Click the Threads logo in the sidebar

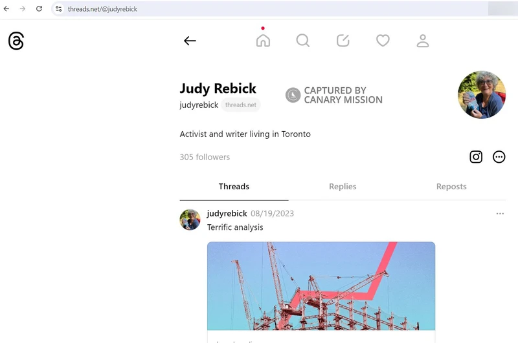[16, 41]
